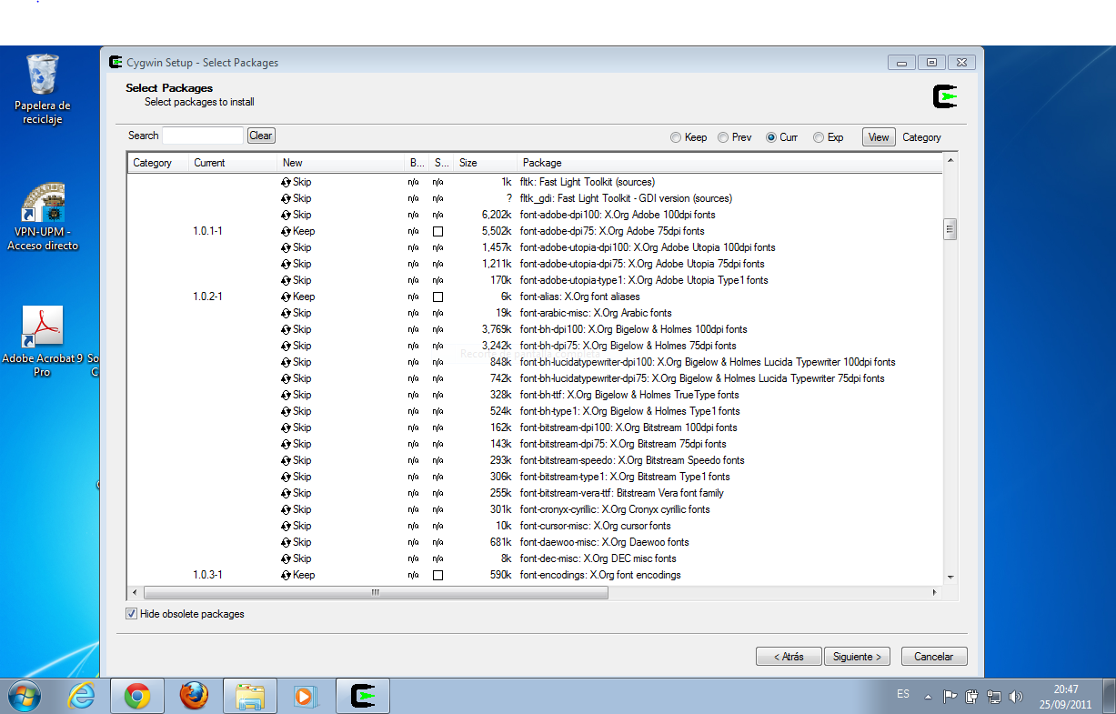
Task: Click the View button
Action: (x=879, y=137)
